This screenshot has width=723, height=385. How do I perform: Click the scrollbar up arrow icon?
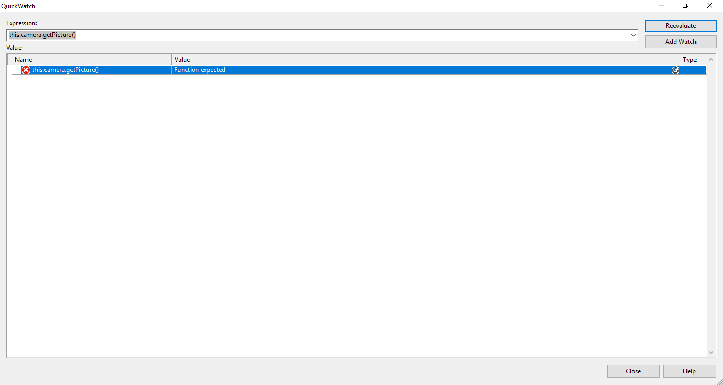711,59
